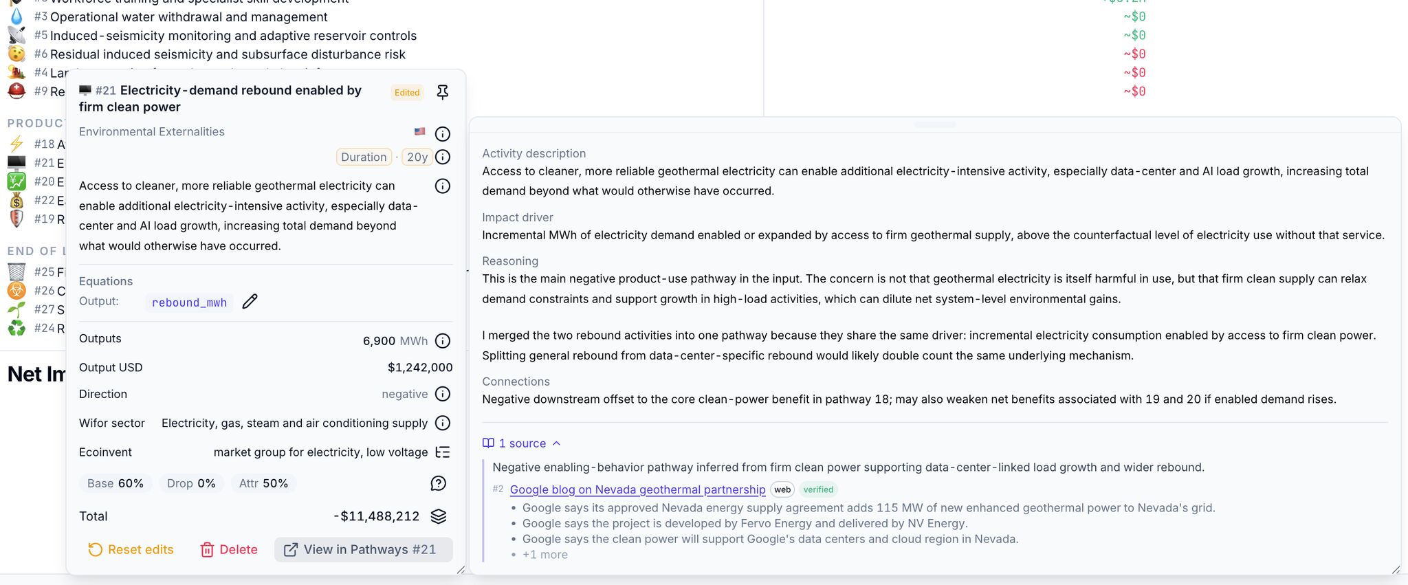1408x585 pixels.
Task: Edit the rebound_mwh equation with pencil icon
Action: point(250,302)
